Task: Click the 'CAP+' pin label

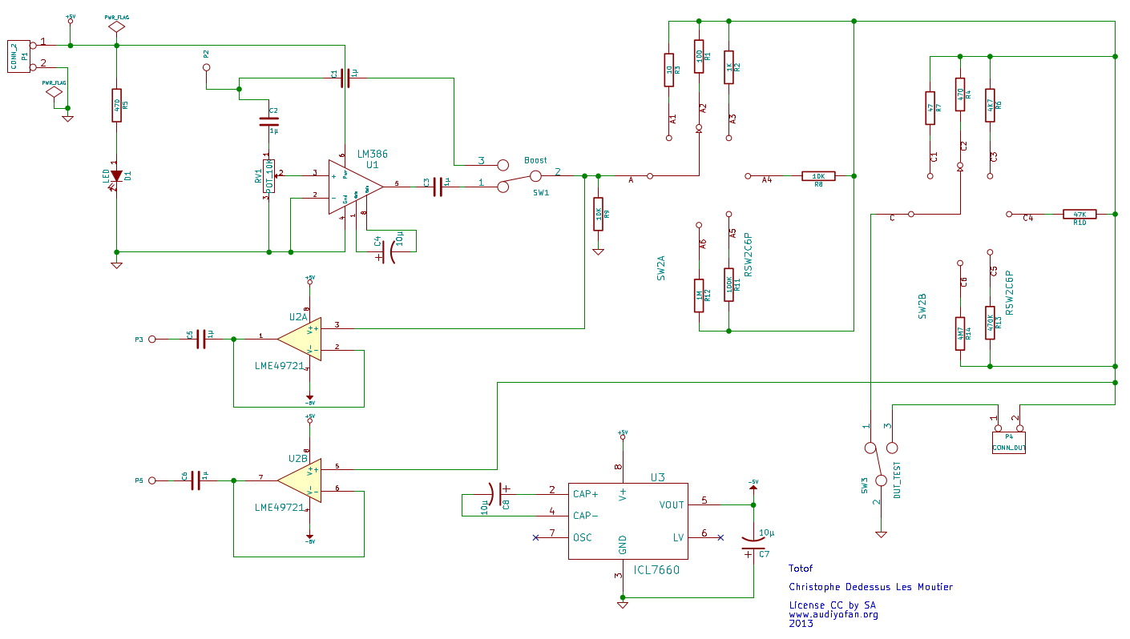Action: click(x=587, y=494)
